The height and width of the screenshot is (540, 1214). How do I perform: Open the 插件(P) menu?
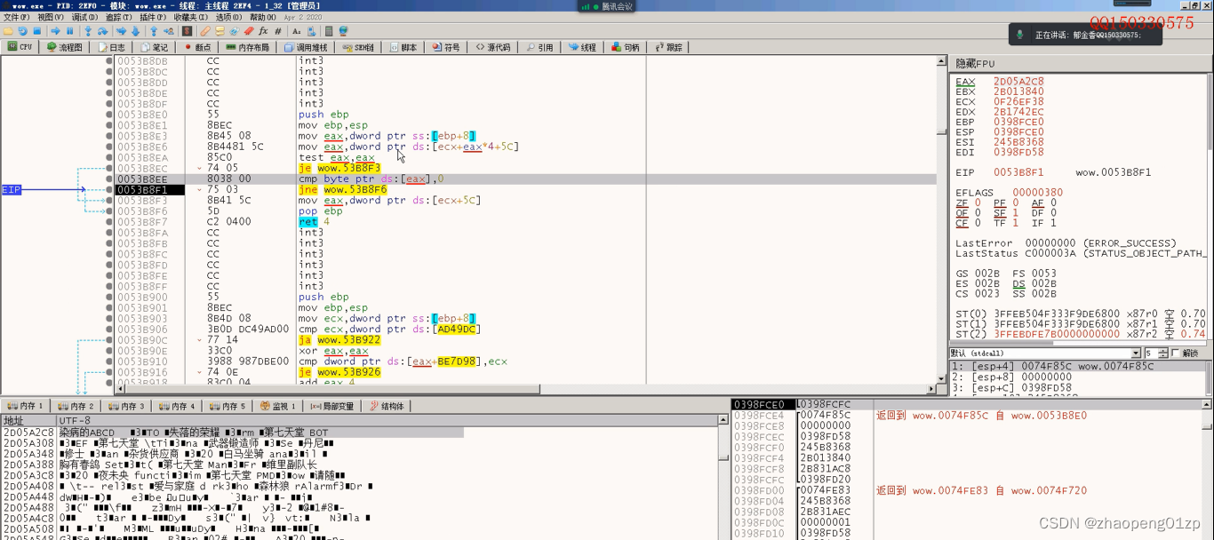[x=154, y=17]
